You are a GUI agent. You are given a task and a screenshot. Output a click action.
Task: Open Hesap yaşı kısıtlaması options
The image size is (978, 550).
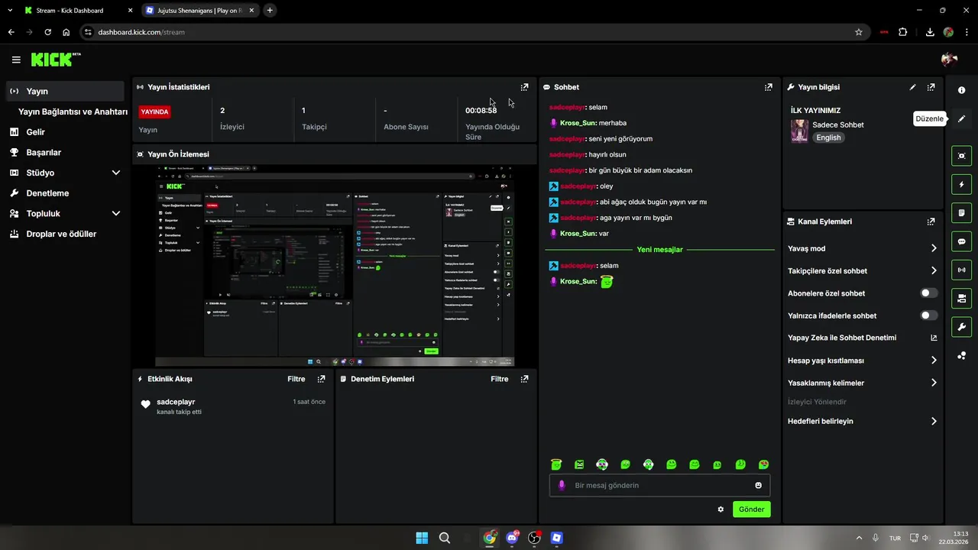point(934,361)
